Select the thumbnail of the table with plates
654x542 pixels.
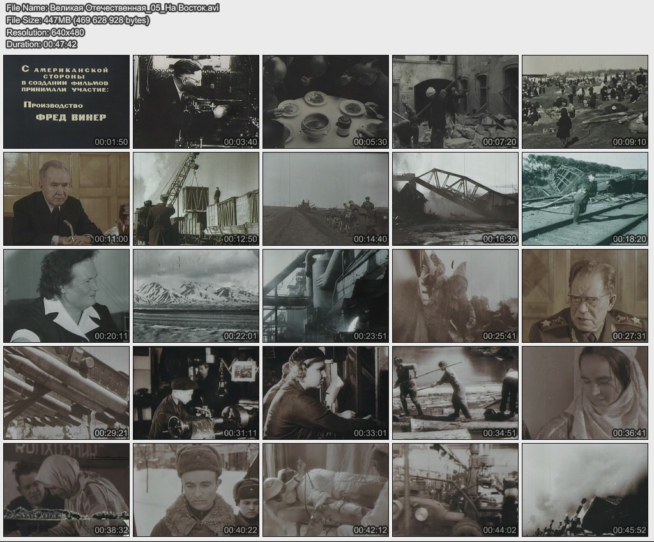[326, 102]
